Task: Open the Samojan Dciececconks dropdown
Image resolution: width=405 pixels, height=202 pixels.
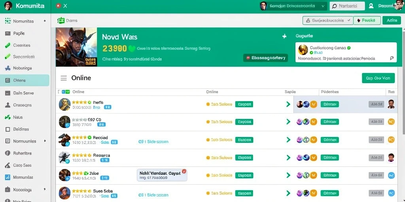Action: click(x=293, y=6)
